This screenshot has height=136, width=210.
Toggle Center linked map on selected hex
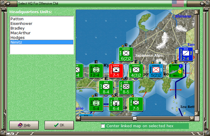pos(103,126)
